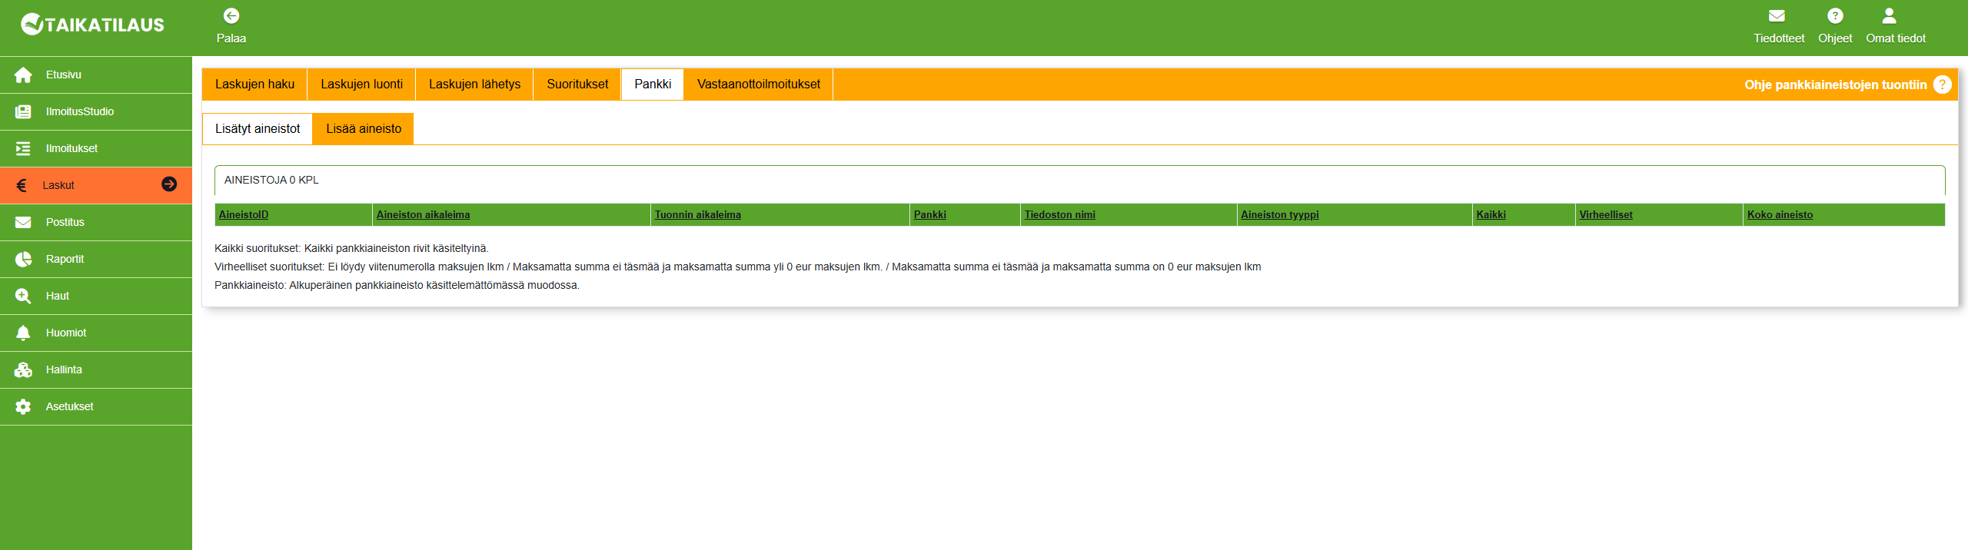Click help icon beside Ohje pankkiaineistojen tuontiin
The height and width of the screenshot is (550, 1968).
tap(1942, 84)
